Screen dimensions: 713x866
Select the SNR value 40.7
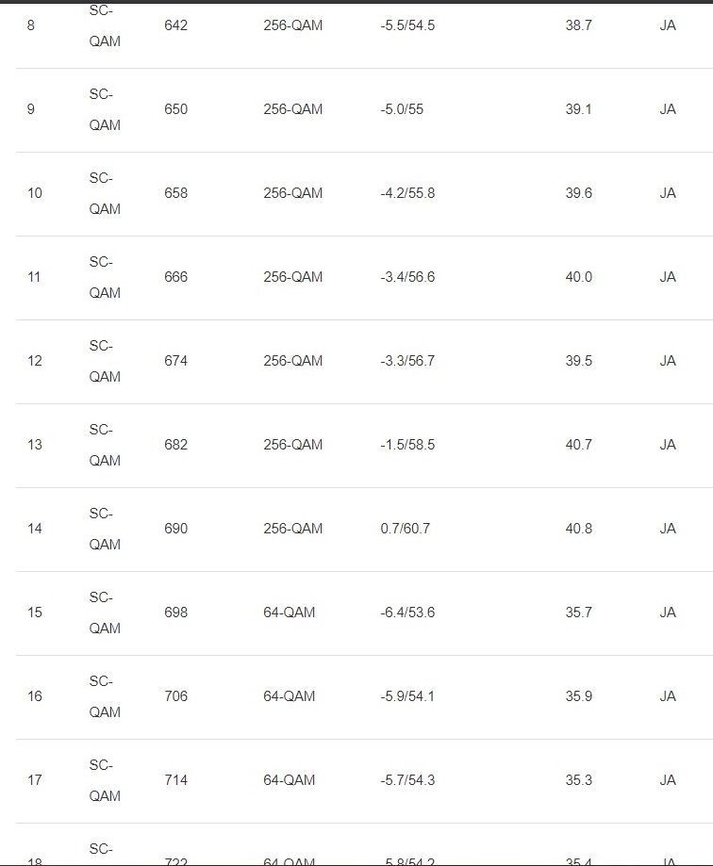tap(578, 445)
